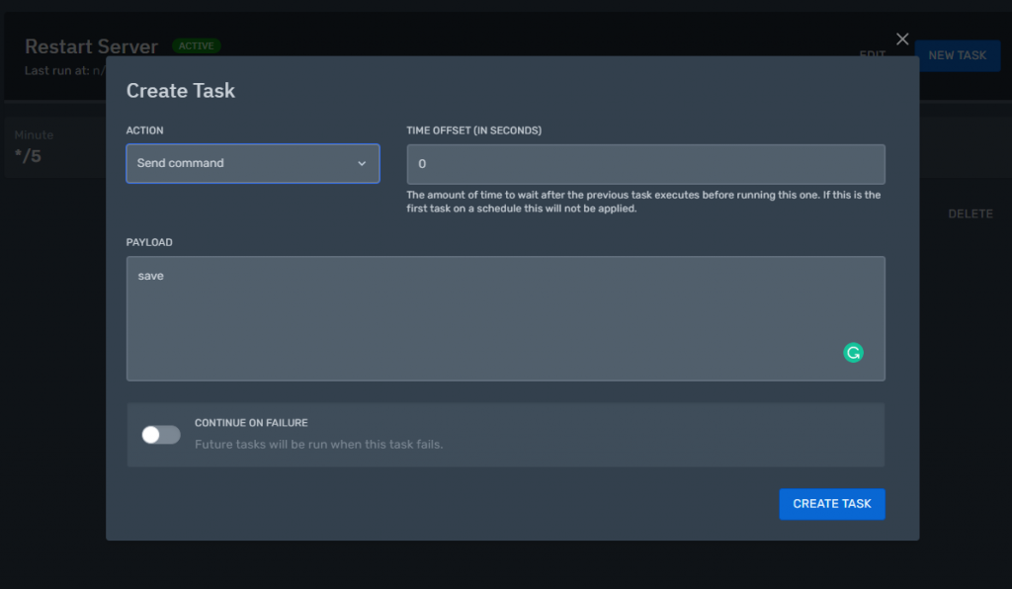Click the ACTIVE status badge
Image resolution: width=1012 pixels, height=589 pixels.
click(x=197, y=45)
